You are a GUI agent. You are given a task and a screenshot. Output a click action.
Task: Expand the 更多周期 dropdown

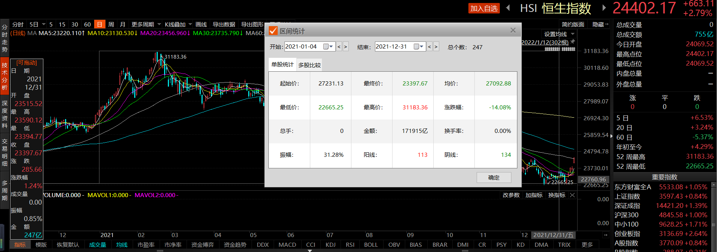pos(146,24)
